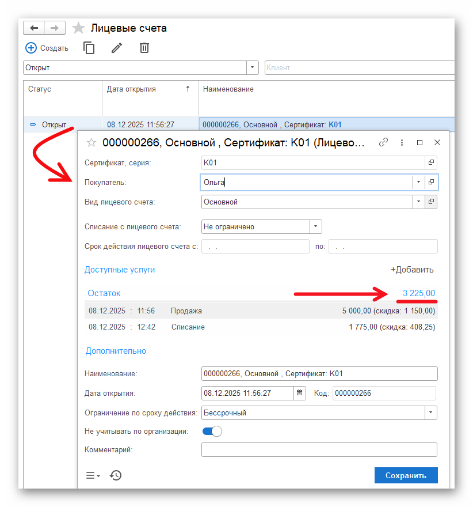Copy link using the chain icon

pyautogui.click(x=383, y=142)
